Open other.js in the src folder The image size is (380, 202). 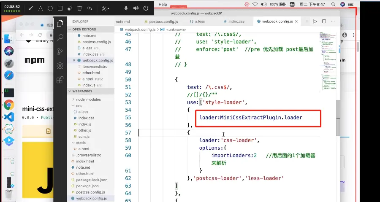point(84,130)
